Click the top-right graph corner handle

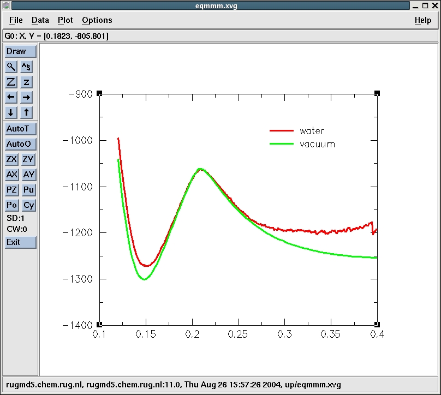pyautogui.click(x=377, y=93)
